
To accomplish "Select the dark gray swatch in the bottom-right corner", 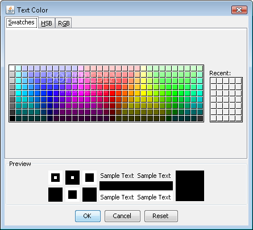I will [x=200, y=118].
